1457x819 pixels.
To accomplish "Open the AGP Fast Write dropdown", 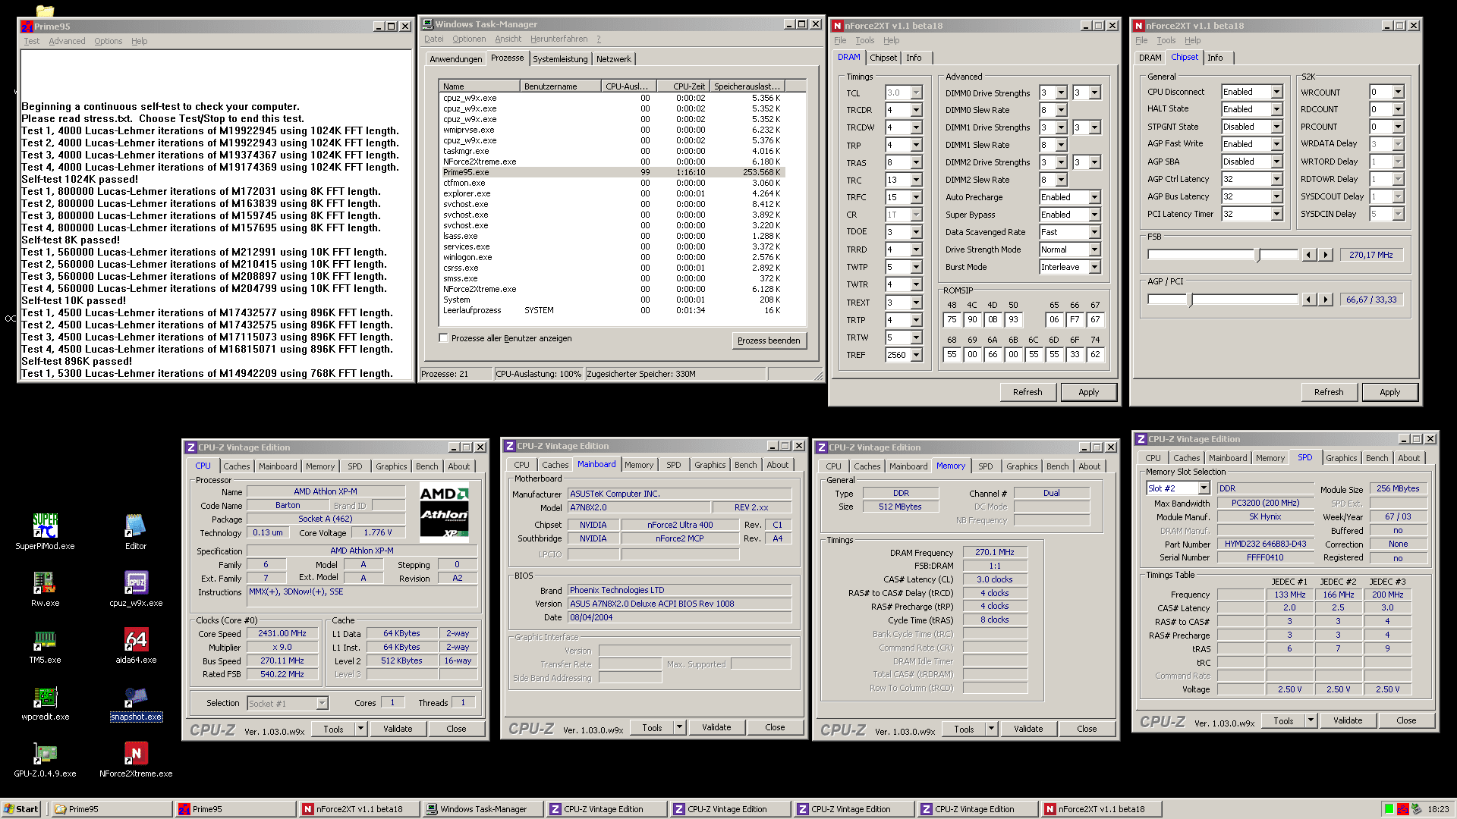I will (x=1276, y=144).
